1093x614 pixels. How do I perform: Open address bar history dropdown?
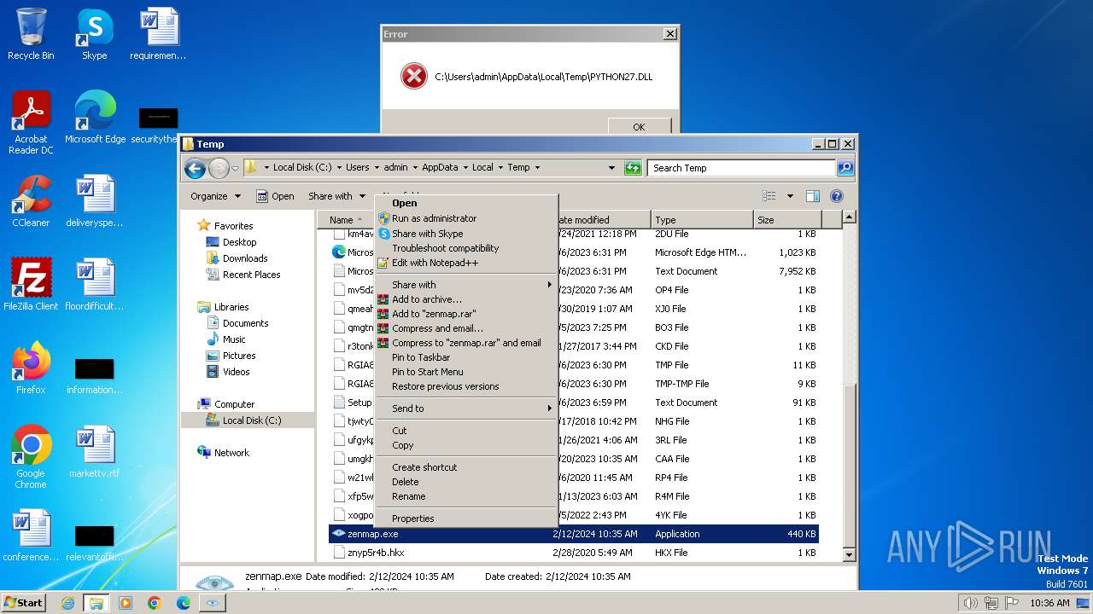click(611, 168)
